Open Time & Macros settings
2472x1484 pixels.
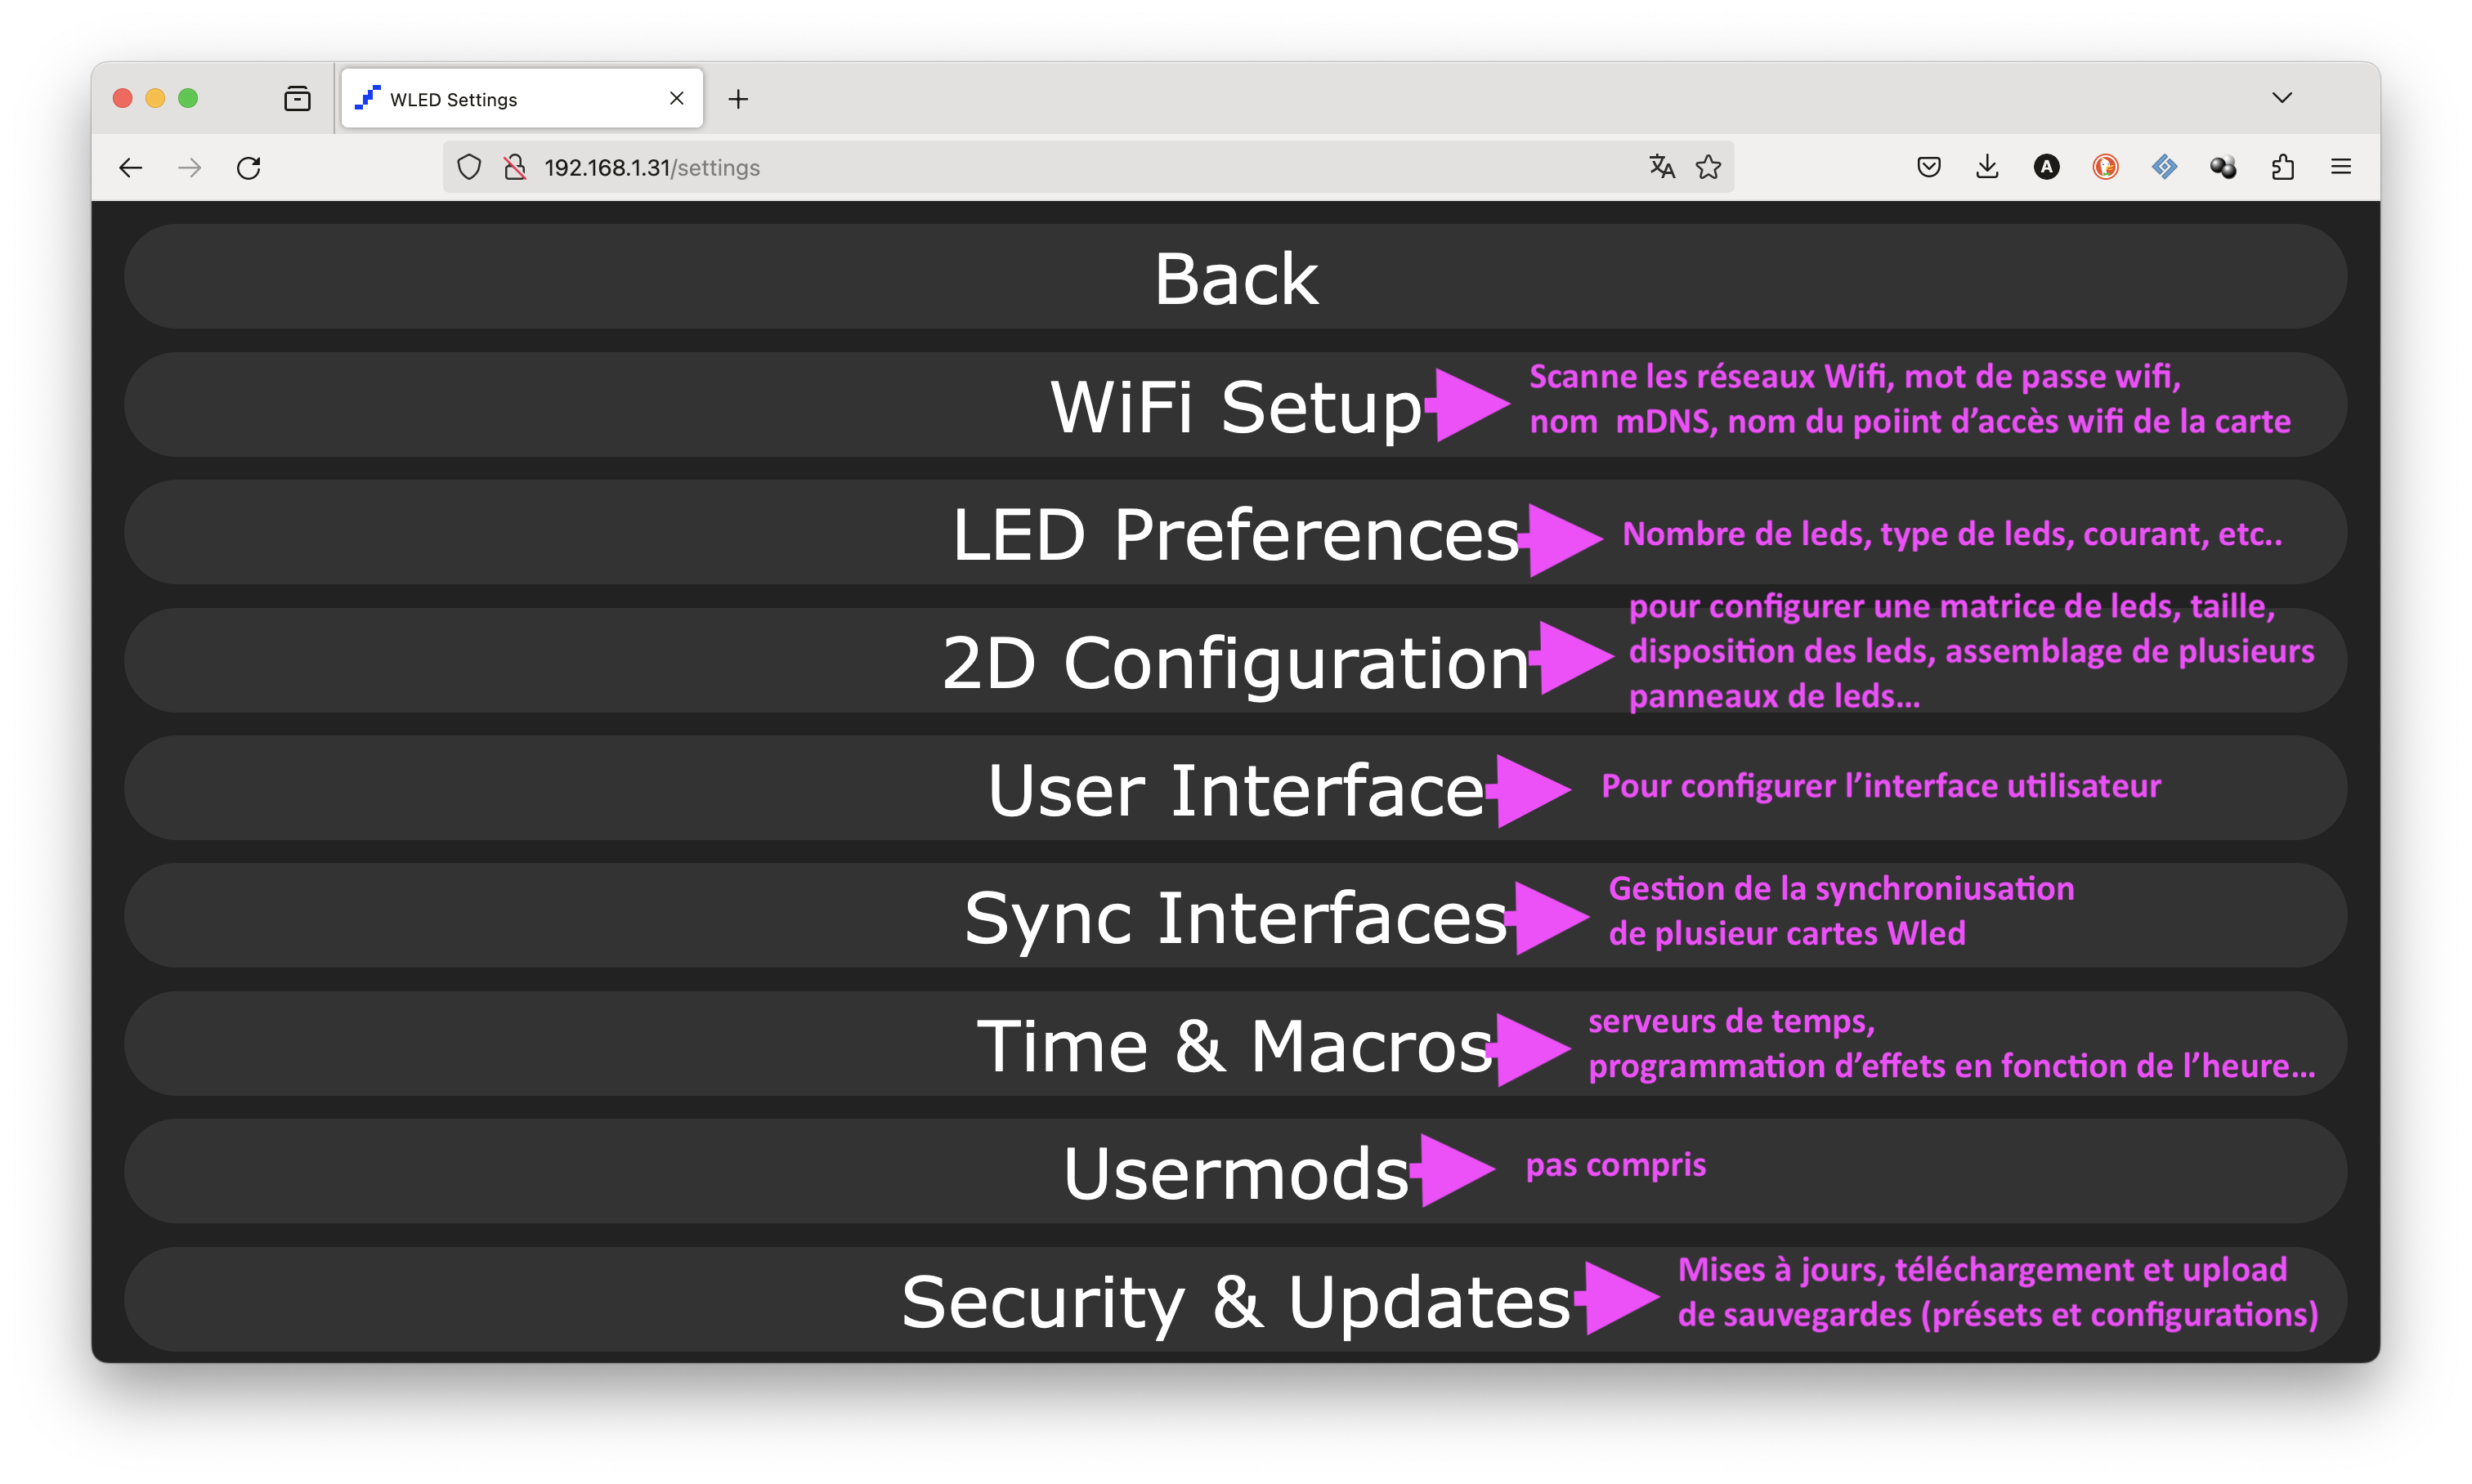click(x=1235, y=1044)
